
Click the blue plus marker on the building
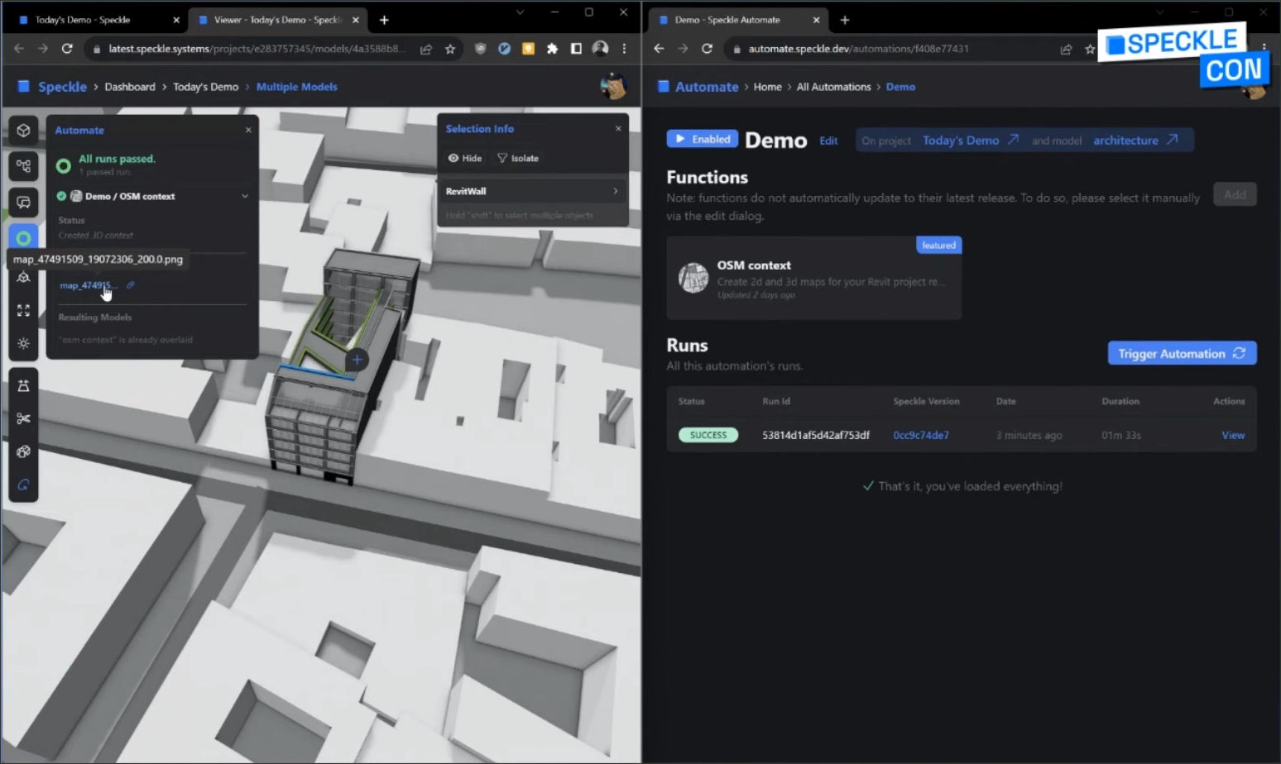[x=357, y=360]
